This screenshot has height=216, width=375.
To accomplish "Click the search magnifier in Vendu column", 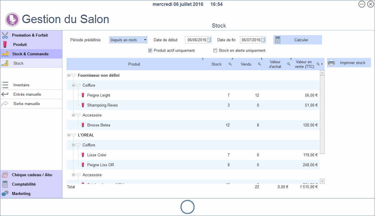I will click(260, 64).
